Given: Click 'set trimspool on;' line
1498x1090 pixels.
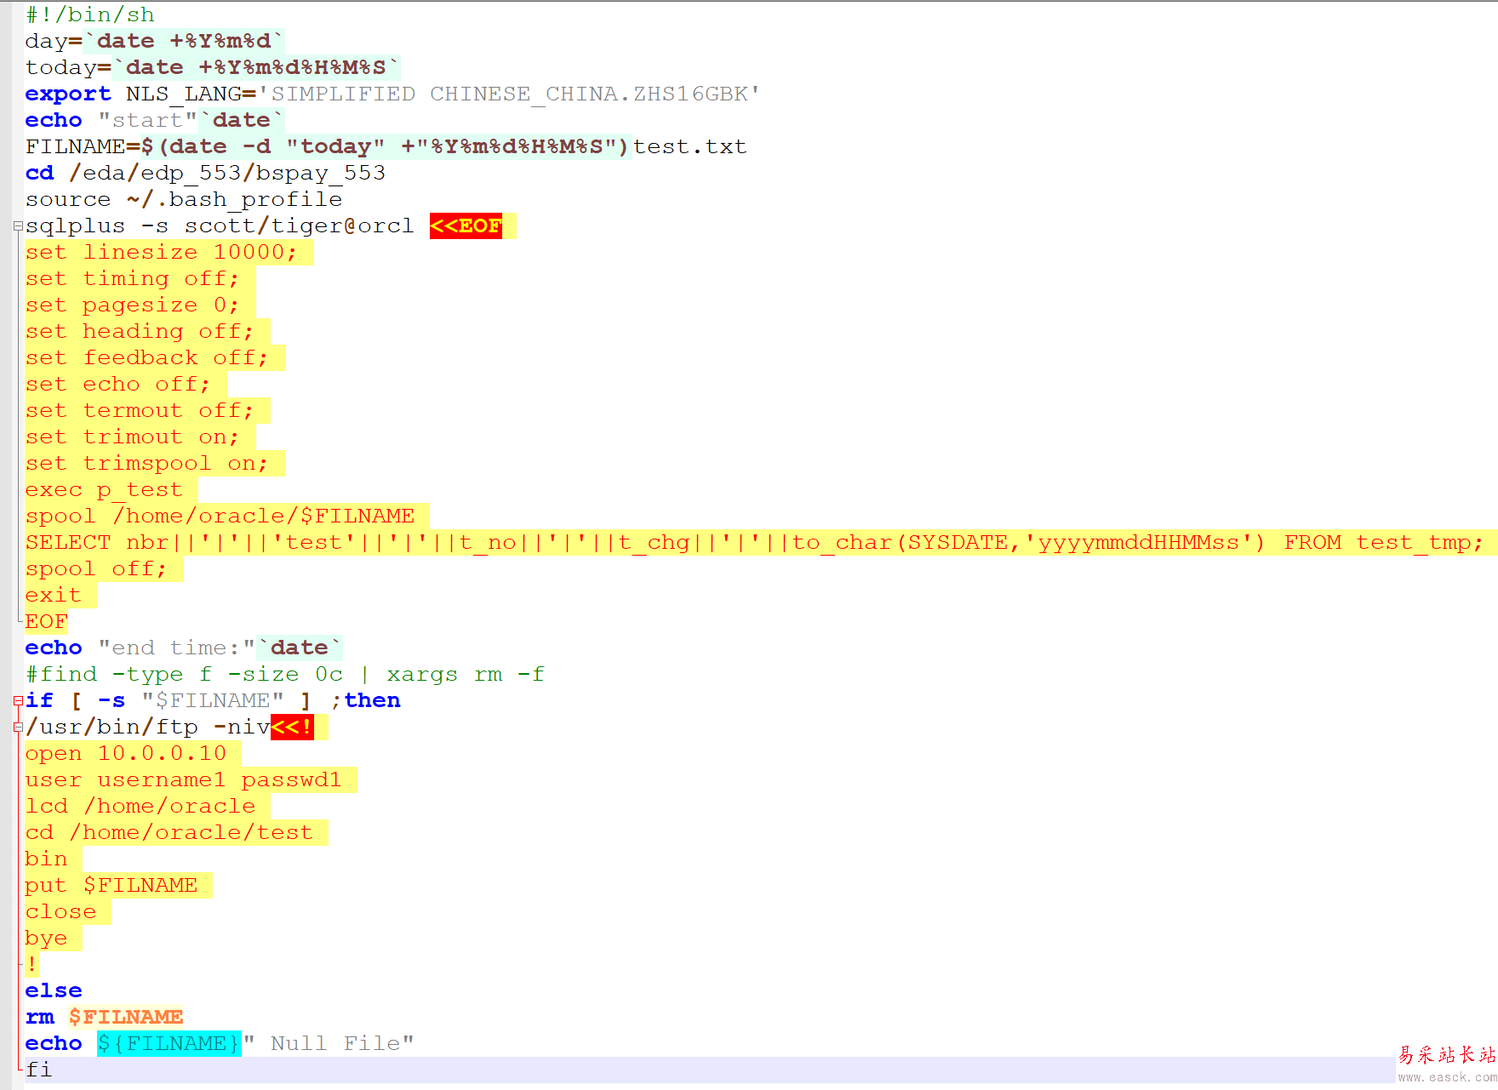Looking at the screenshot, I should (146, 463).
